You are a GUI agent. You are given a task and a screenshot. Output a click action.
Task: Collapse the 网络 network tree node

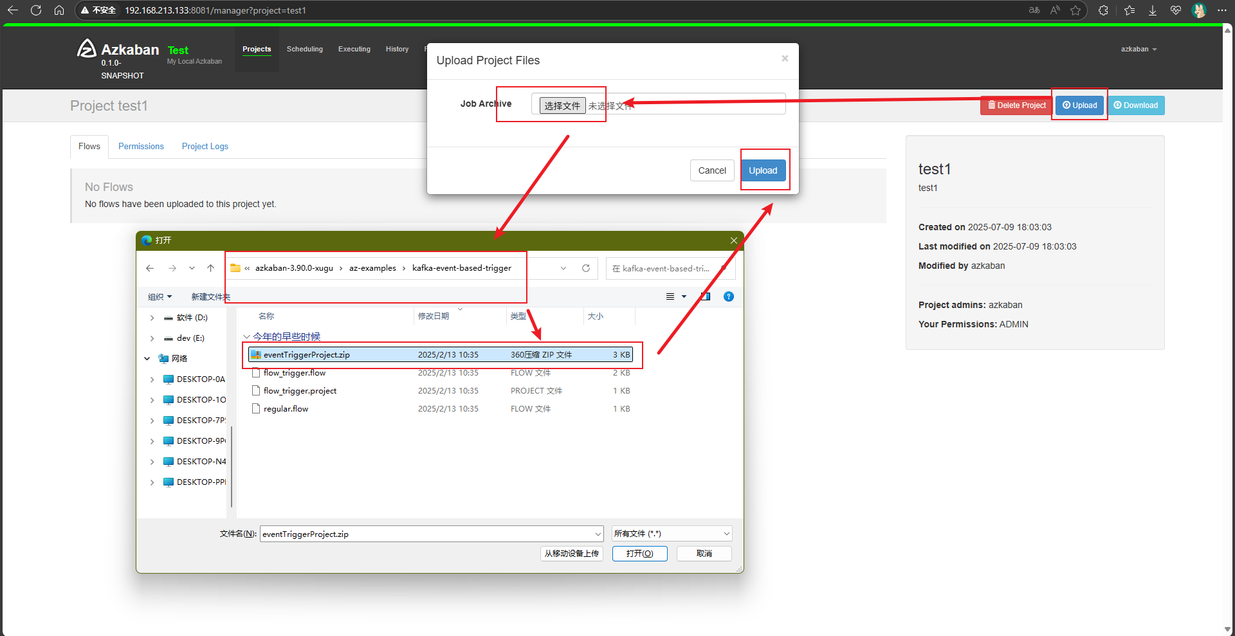tap(147, 359)
